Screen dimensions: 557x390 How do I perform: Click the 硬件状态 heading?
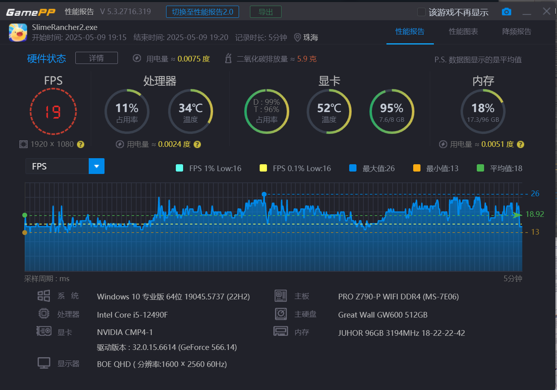point(47,59)
